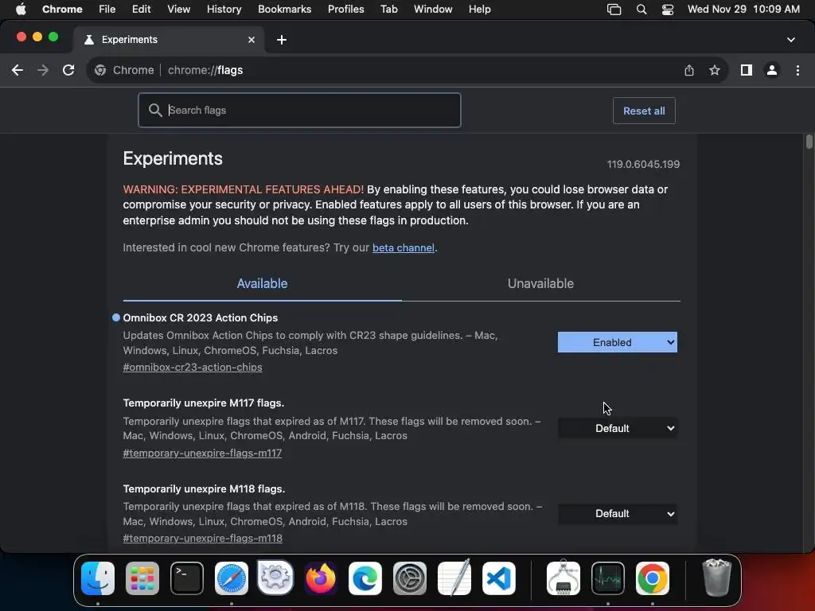The image size is (815, 611).
Task: Open the Tab menu
Action: (x=388, y=10)
